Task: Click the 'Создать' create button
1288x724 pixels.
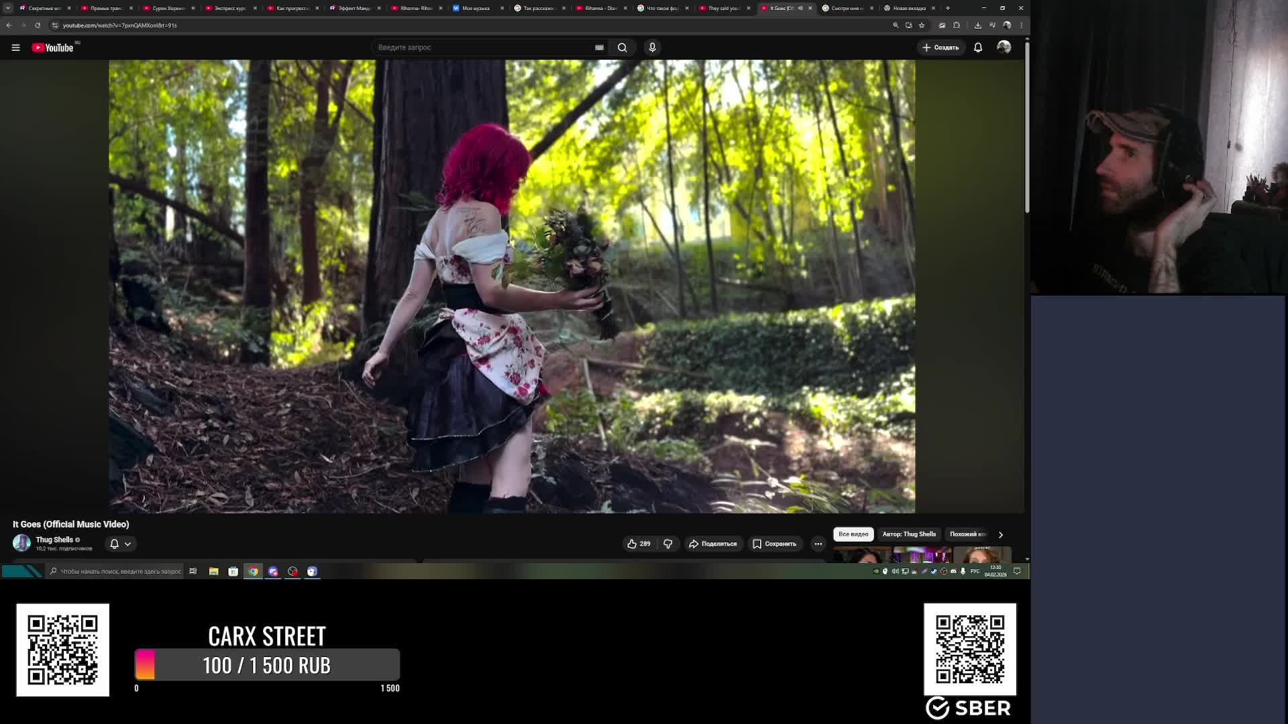Action: (941, 48)
